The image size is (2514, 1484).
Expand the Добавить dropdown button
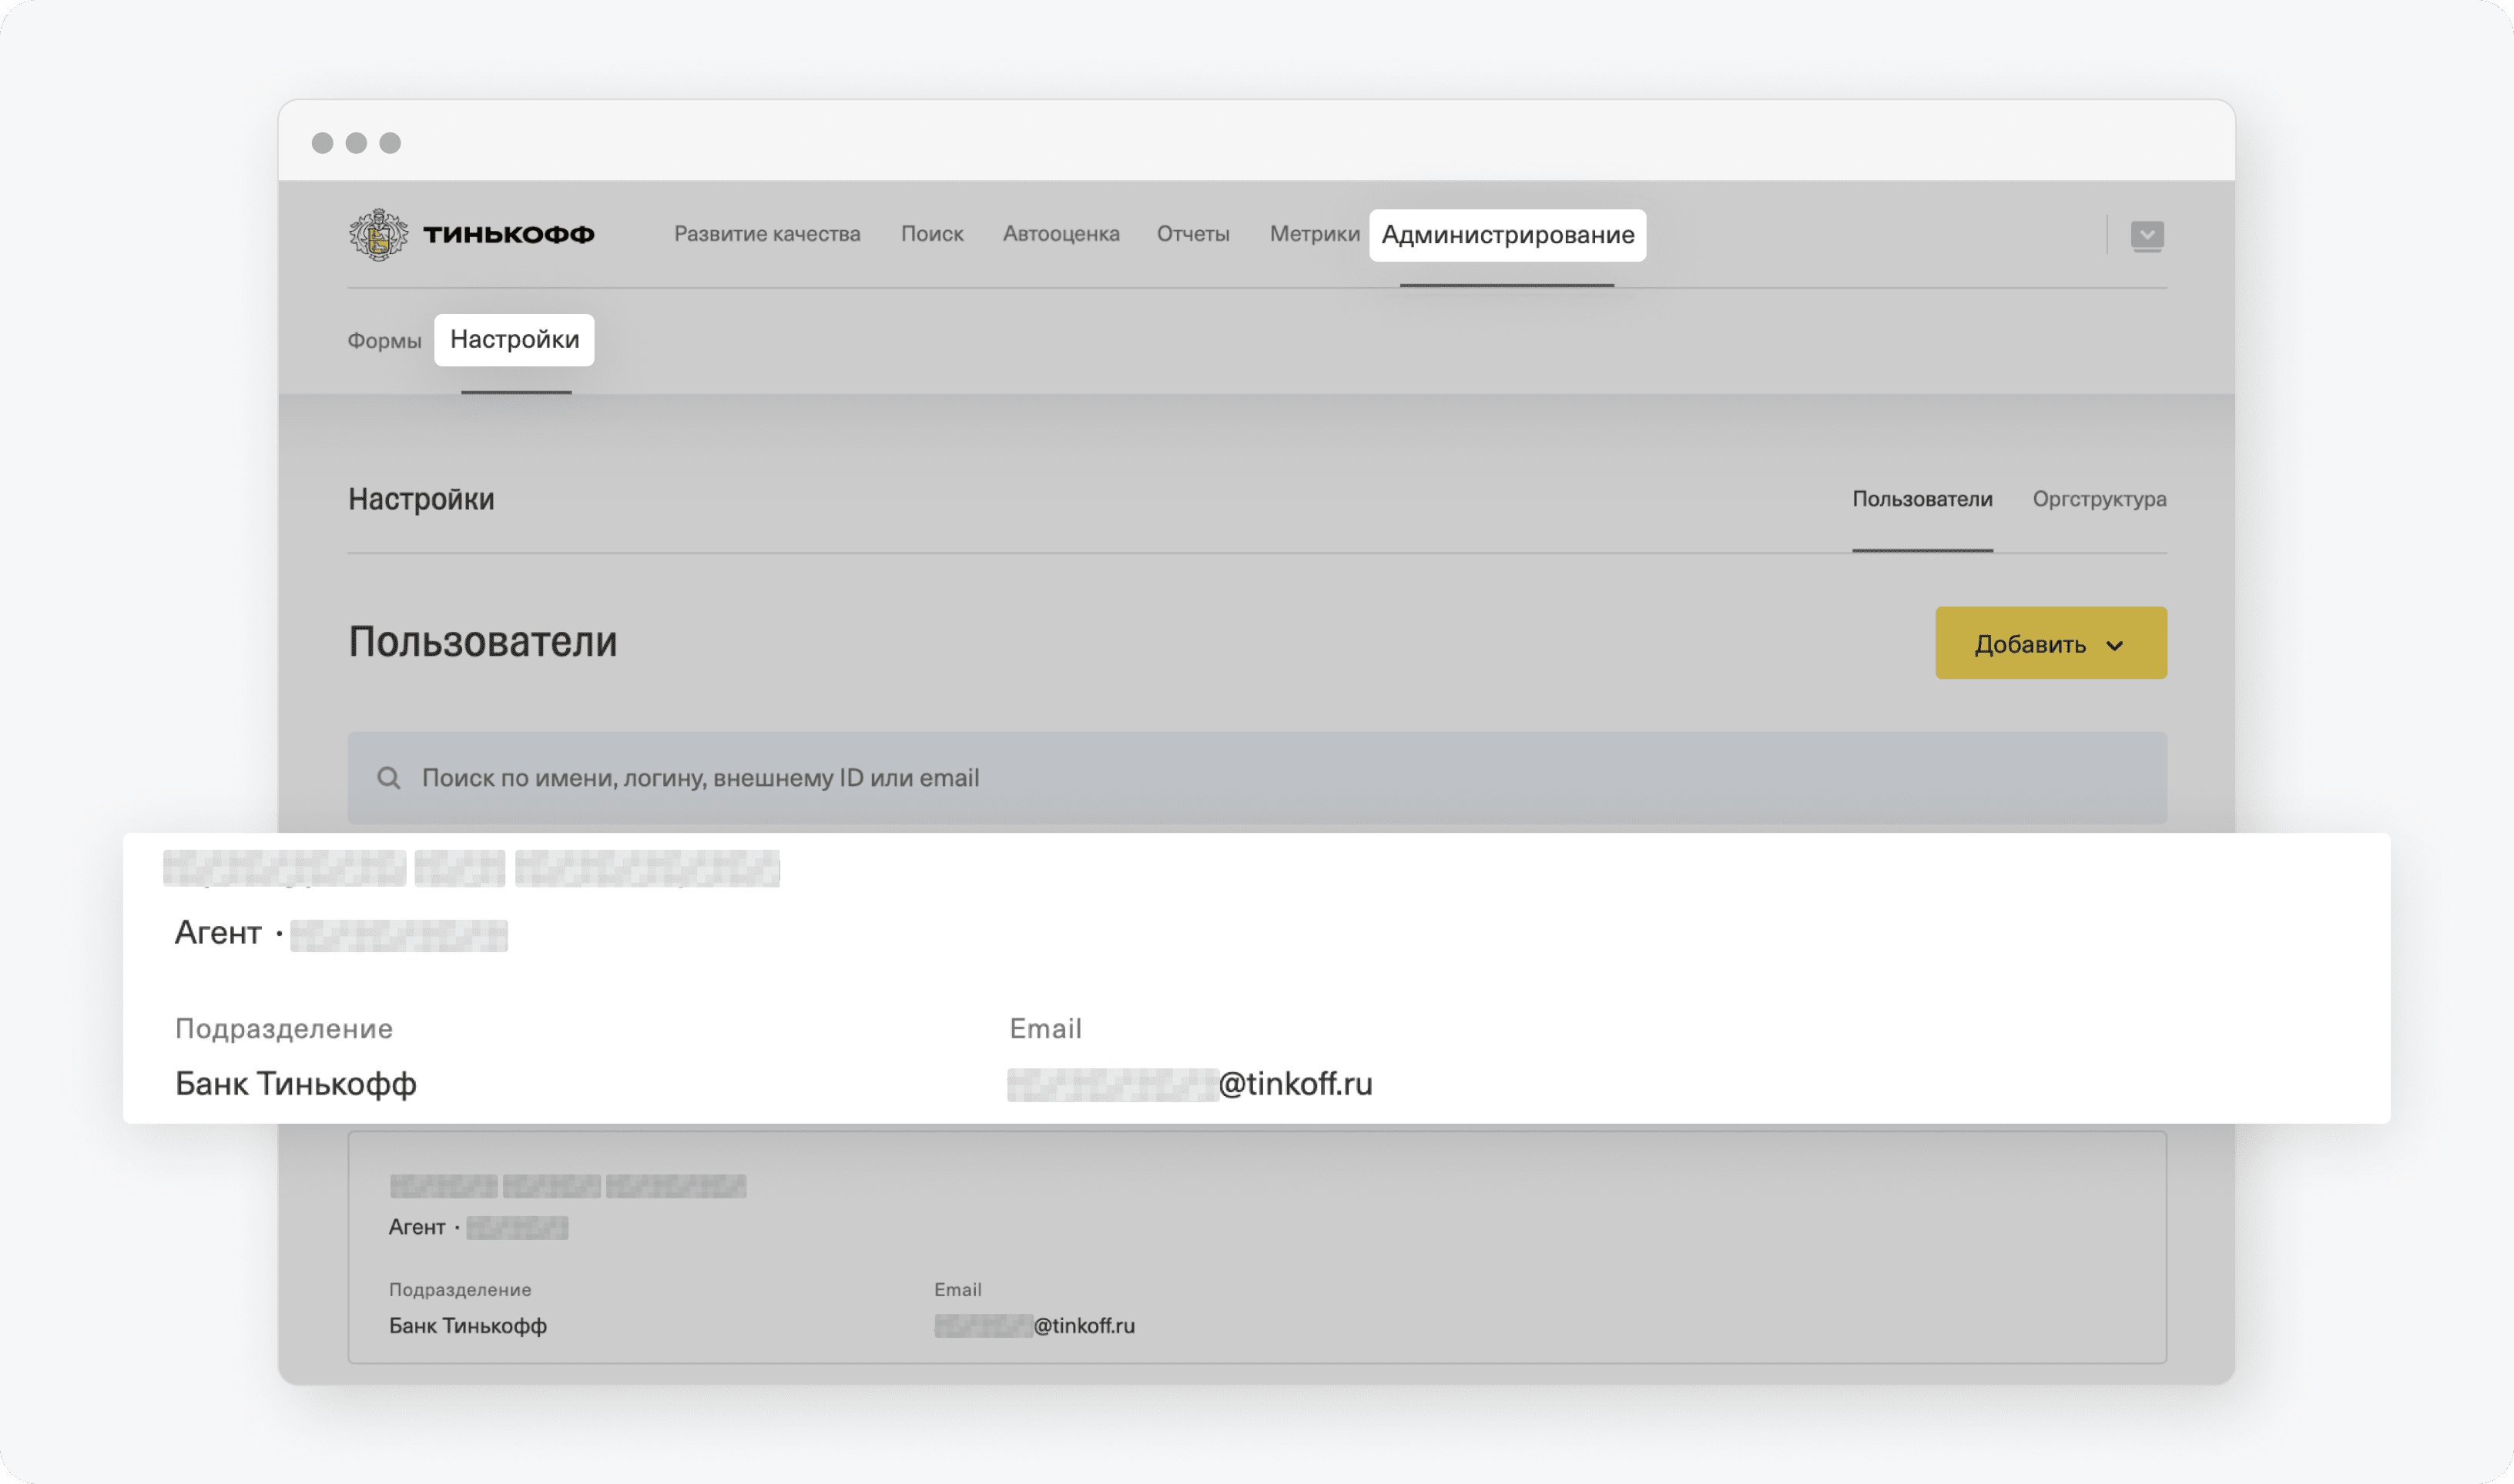(2051, 643)
